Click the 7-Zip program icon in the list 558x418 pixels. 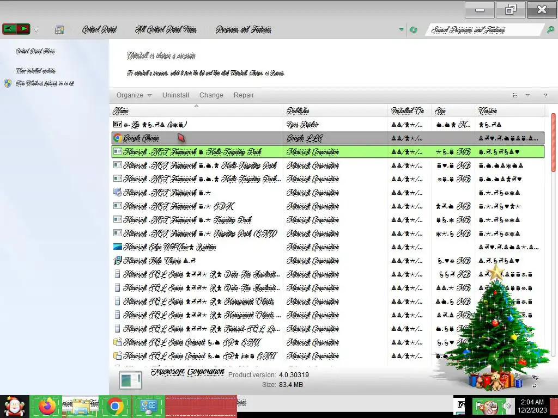click(x=118, y=125)
